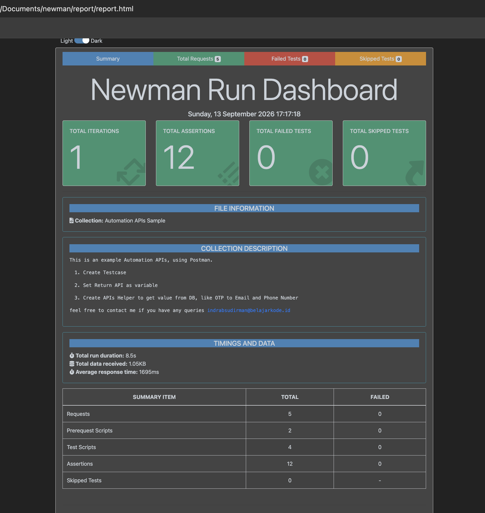Click the Assertions row label in table
Screen dimensions: 485x513
coord(80,464)
